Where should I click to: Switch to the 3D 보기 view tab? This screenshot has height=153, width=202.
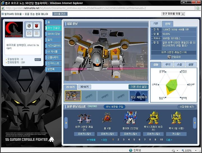[84, 87]
